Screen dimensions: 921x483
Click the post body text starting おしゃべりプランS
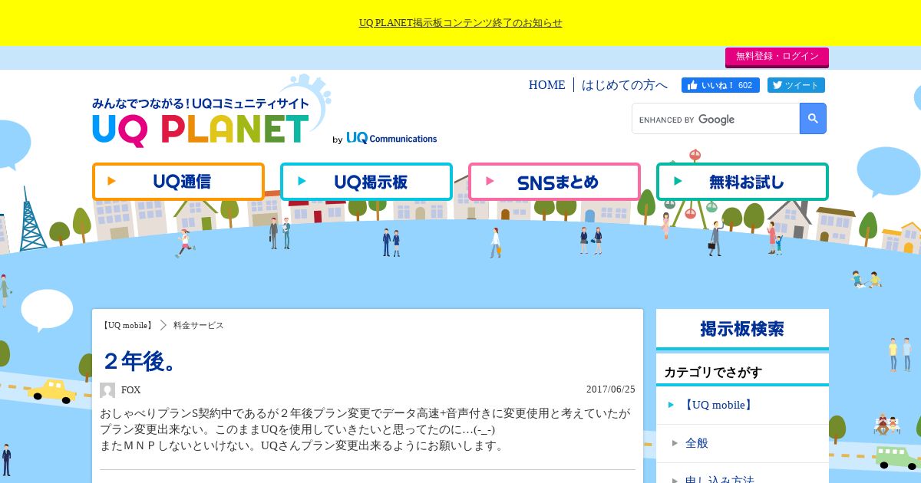[367, 429]
